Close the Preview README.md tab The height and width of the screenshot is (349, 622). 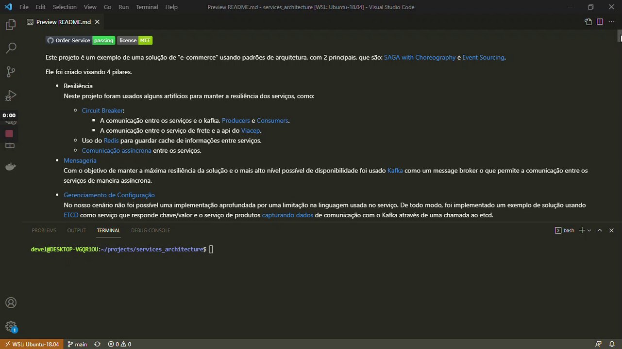[x=97, y=22]
